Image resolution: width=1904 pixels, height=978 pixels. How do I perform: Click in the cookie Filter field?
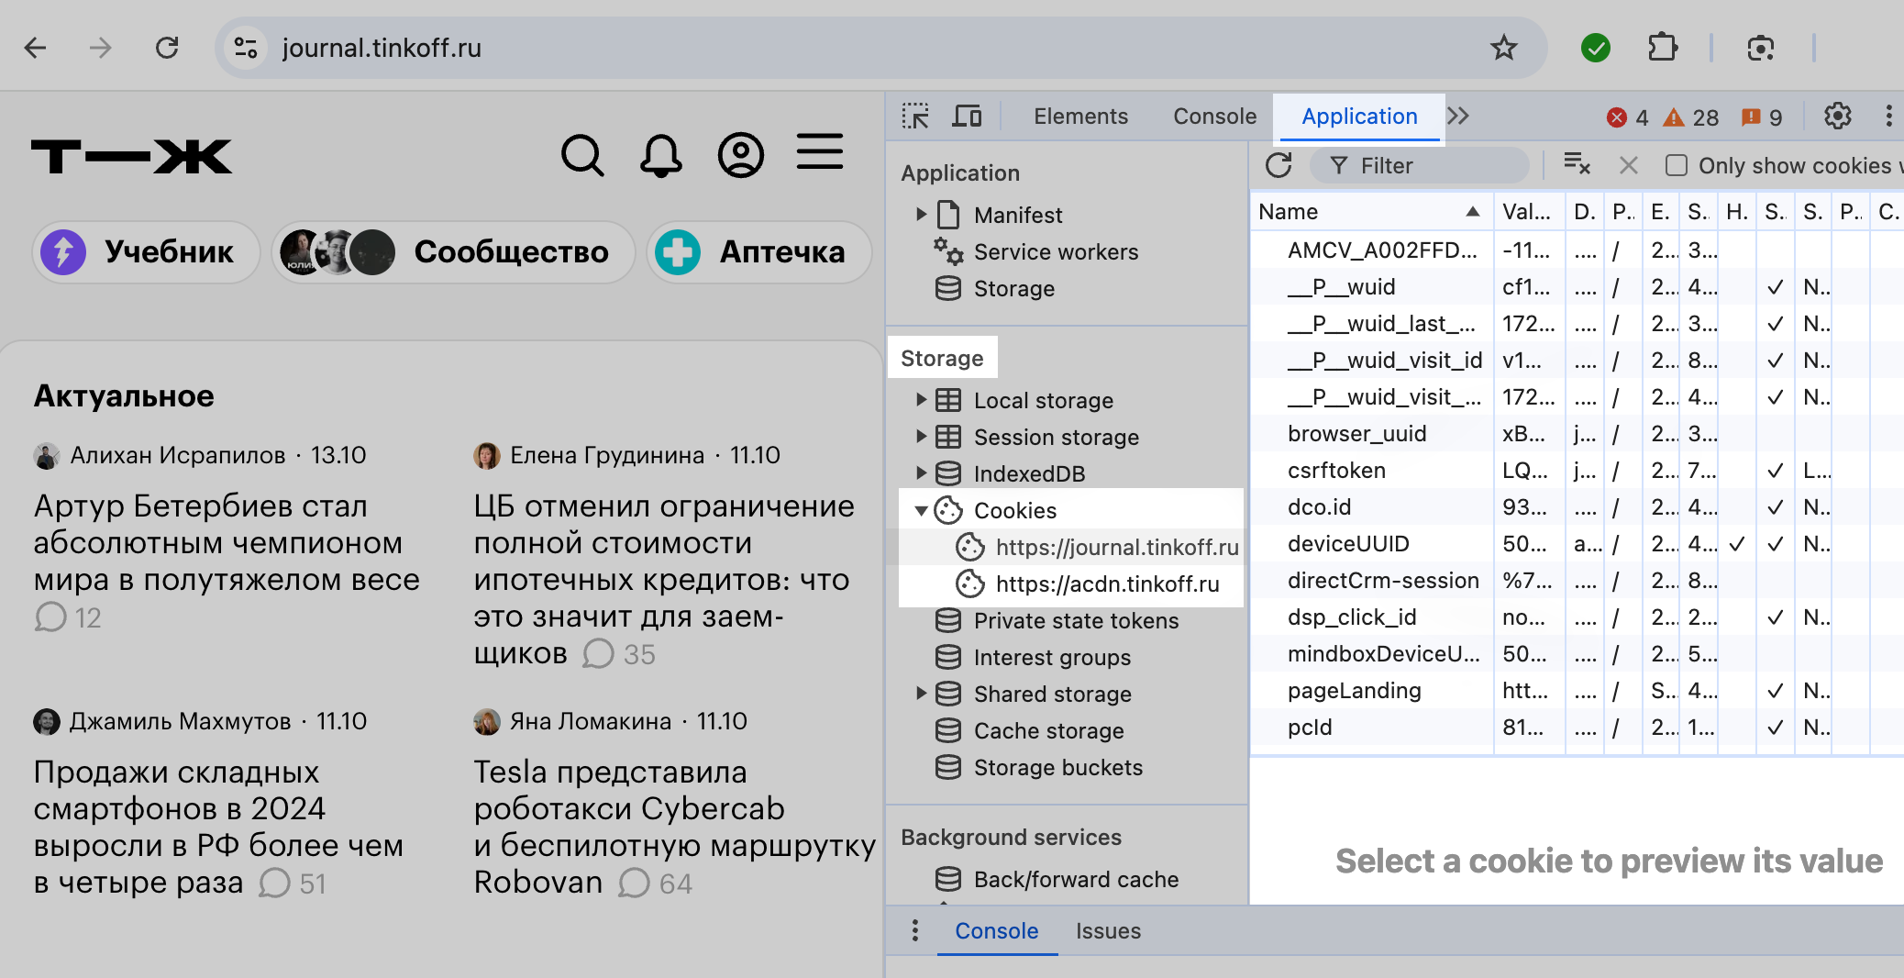point(1420,165)
